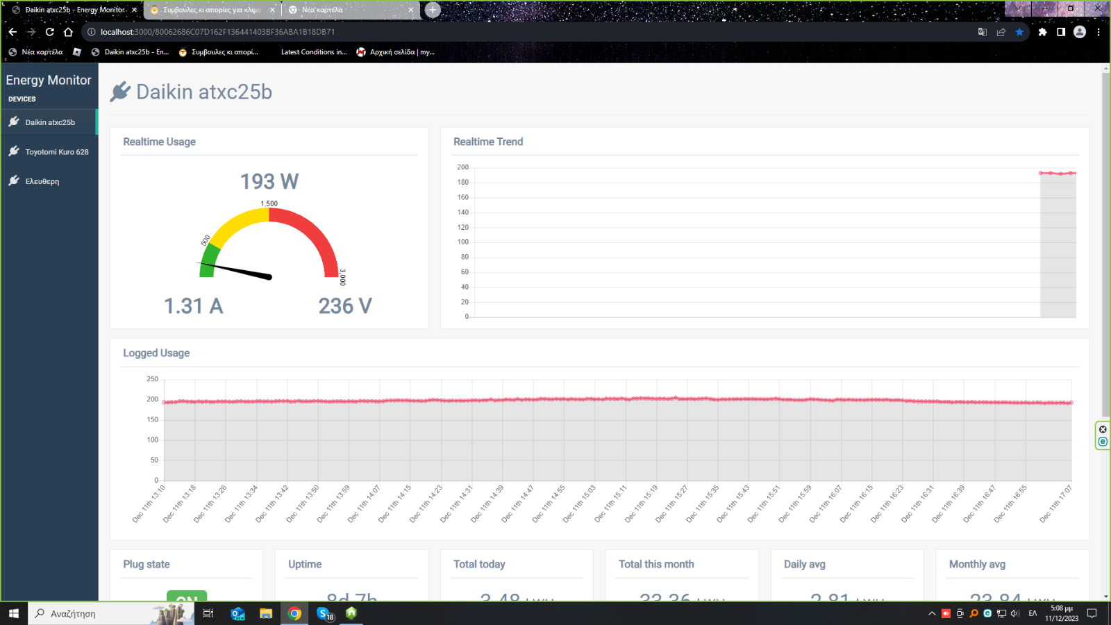
Task: Toggle Chrome side panel
Action: [x=1061, y=32]
